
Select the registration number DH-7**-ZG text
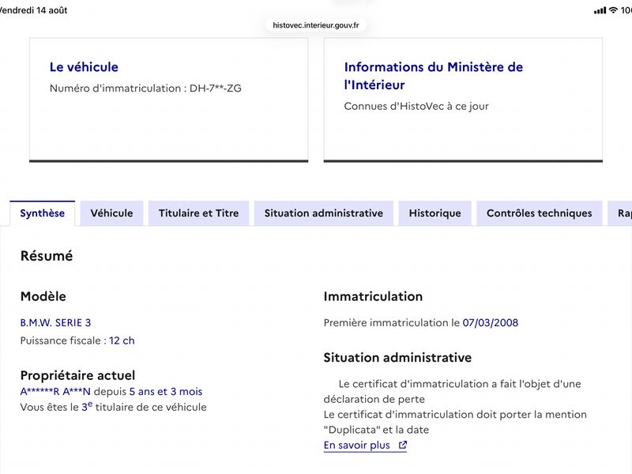(215, 88)
